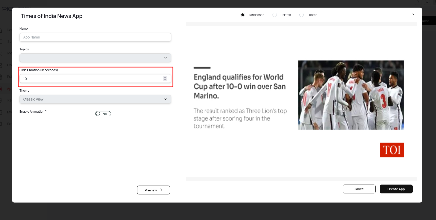Click the Settings gear icon in sidebar
Screen dimensions: 436x220
tap(1, 124)
